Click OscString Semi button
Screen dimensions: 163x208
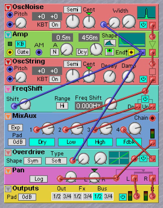[72, 64]
